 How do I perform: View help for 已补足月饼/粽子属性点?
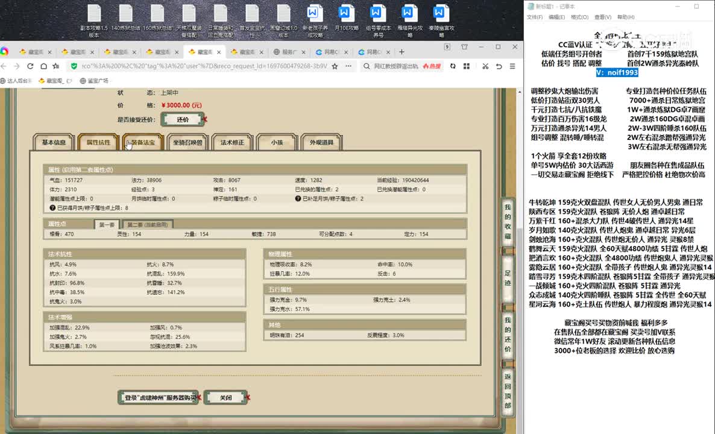[298, 199]
